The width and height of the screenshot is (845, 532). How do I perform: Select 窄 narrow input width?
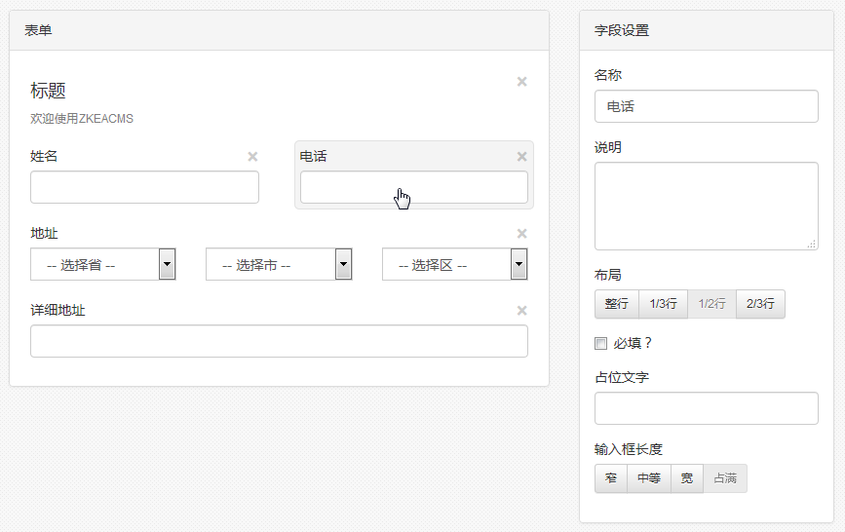610,478
